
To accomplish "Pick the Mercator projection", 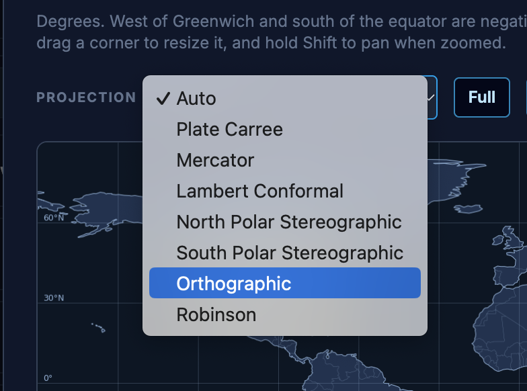I will coord(285,160).
